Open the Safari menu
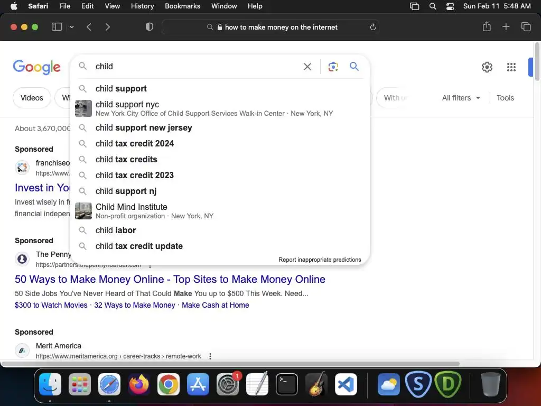The image size is (541, 406). click(38, 6)
